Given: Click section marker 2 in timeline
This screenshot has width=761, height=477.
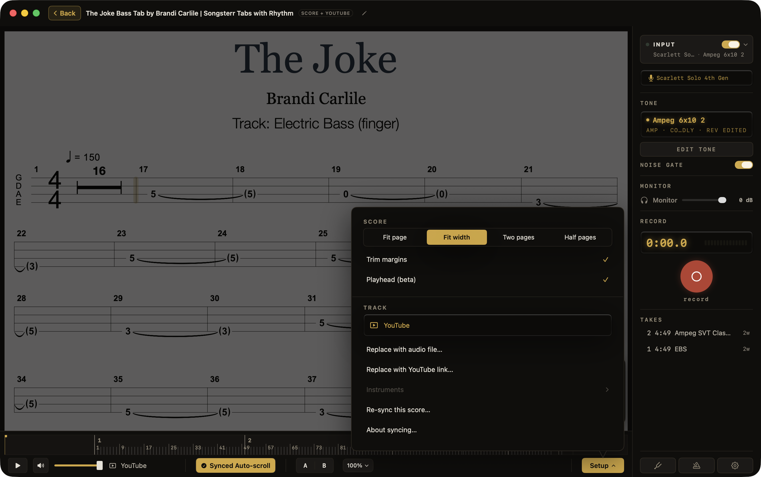Looking at the screenshot, I should pos(250,440).
